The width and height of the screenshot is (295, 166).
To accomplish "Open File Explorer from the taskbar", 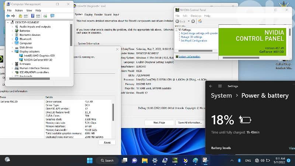I will coord(145,160).
